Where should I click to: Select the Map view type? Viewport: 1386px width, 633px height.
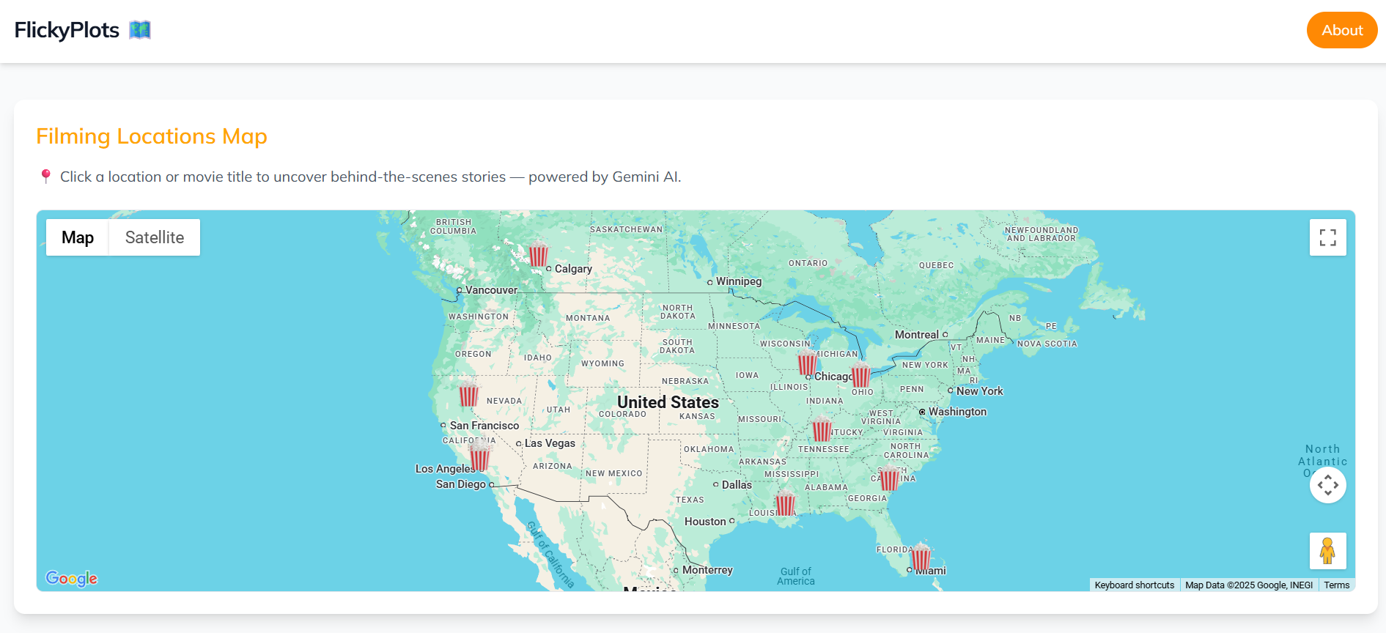[78, 237]
